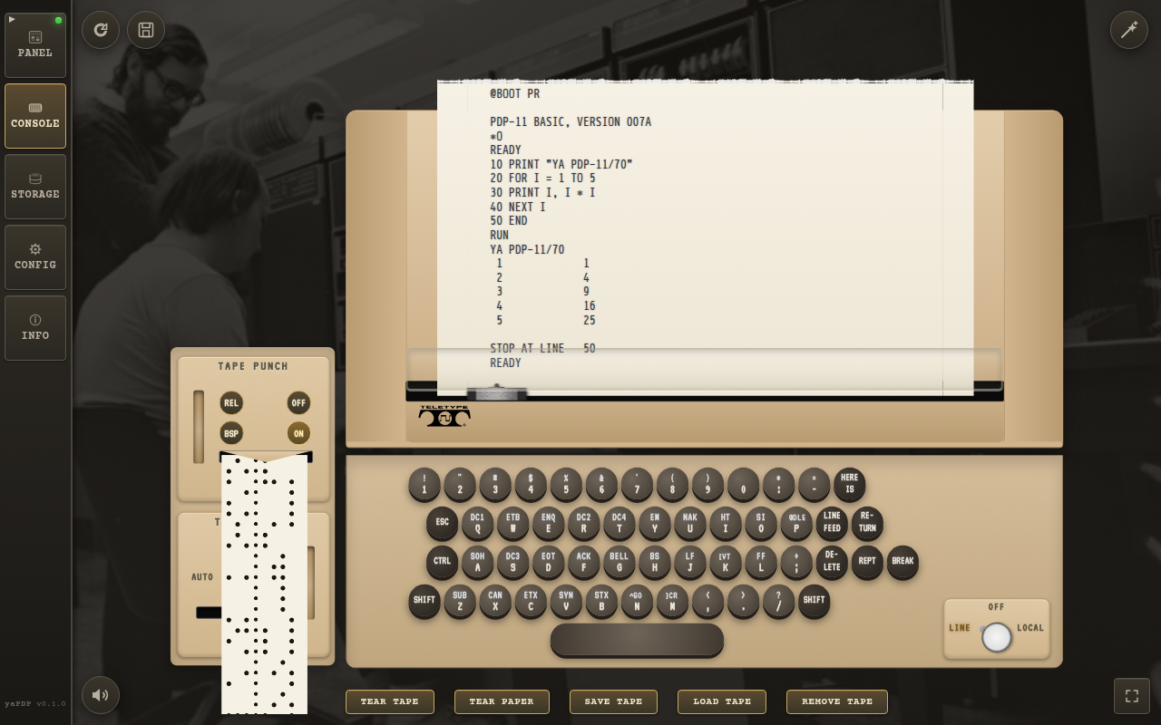Click the right SHIFT key
The image size is (1161, 725).
point(815,601)
